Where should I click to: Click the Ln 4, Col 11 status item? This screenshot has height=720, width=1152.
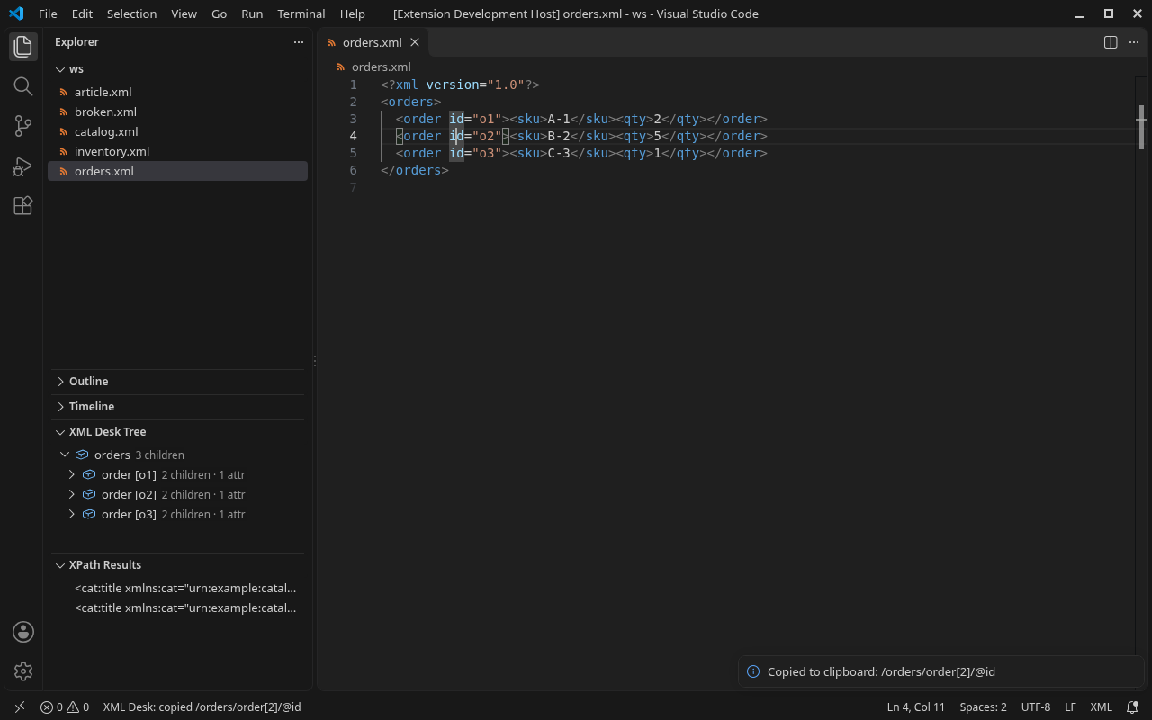tap(916, 707)
